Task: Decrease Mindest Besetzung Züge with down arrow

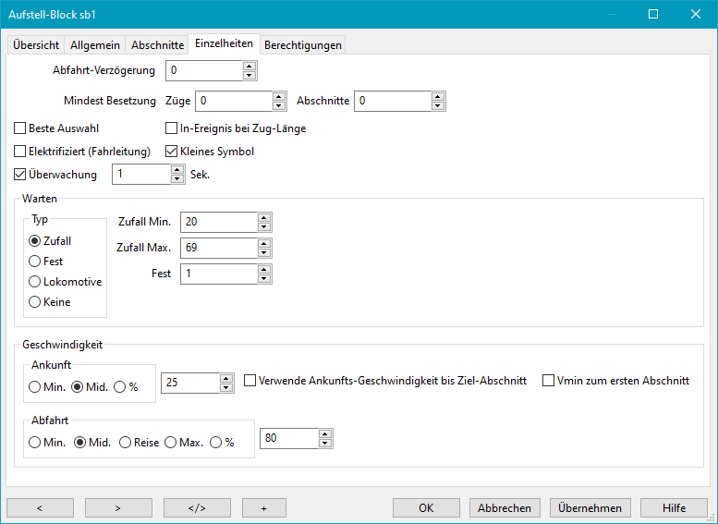Action: click(279, 105)
